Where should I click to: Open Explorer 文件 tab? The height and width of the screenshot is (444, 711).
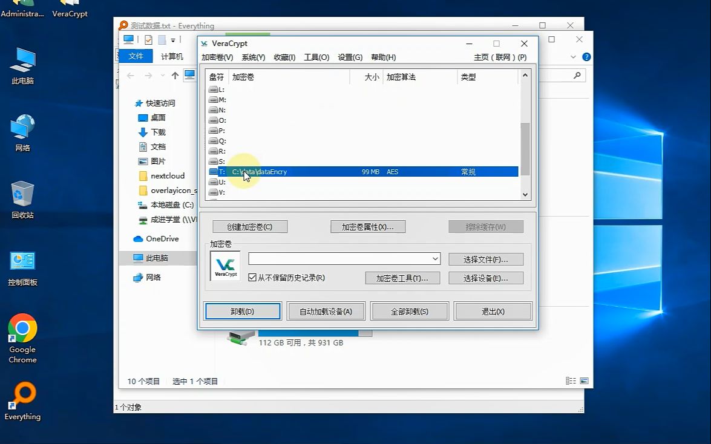(136, 56)
